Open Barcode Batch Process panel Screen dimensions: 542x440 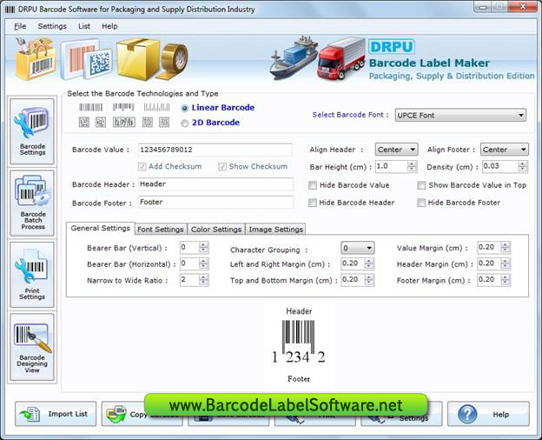click(32, 203)
